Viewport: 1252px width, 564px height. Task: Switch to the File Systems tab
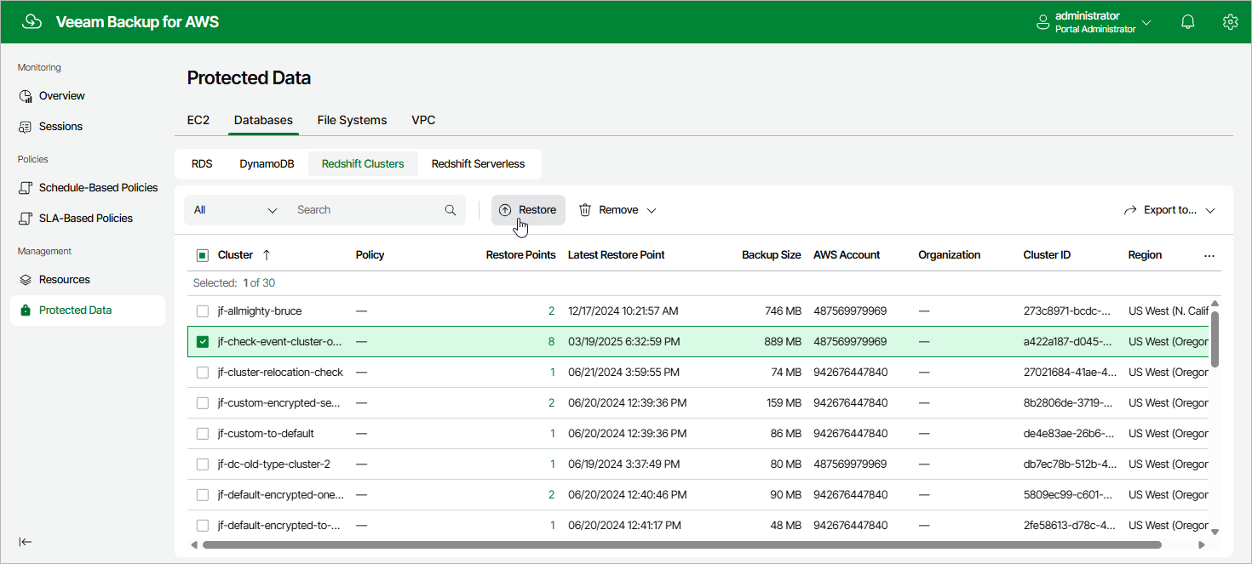pos(352,120)
